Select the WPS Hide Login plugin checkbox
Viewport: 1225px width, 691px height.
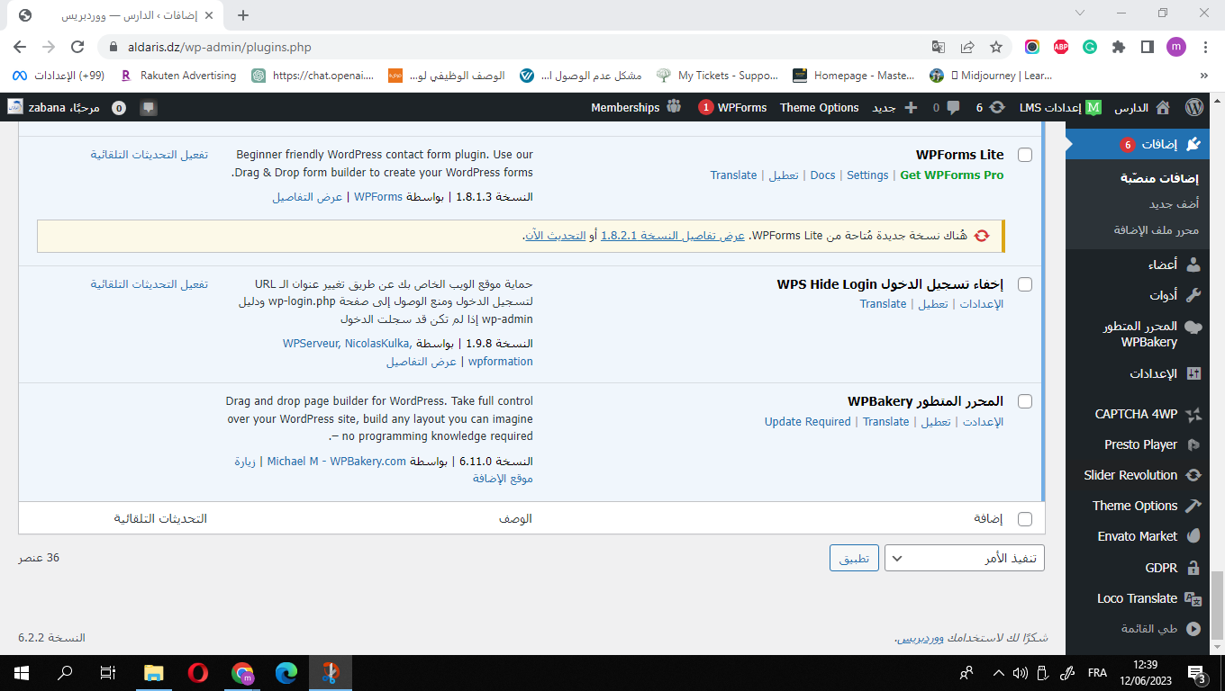tap(1024, 284)
